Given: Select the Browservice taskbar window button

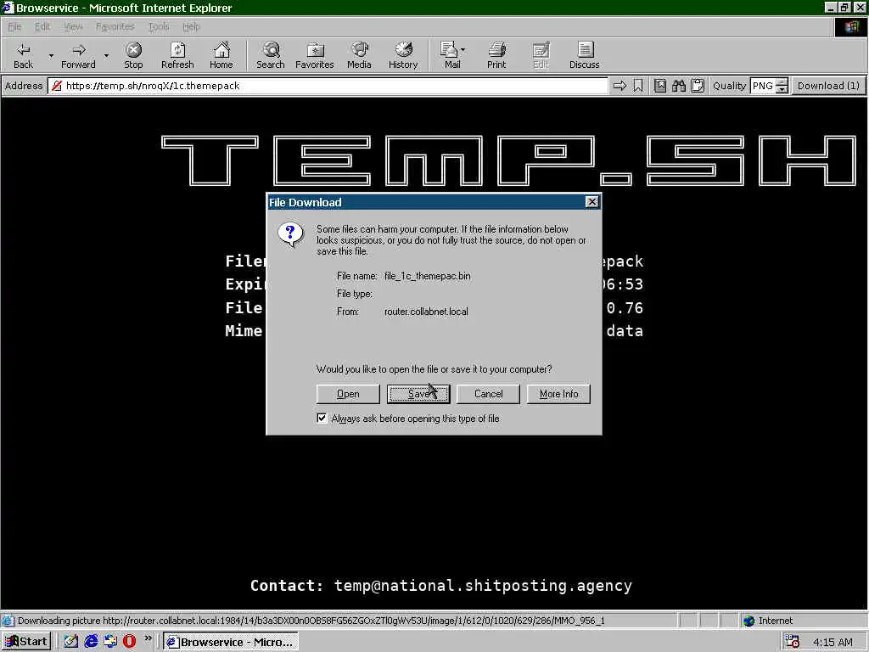Looking at the screenshot, I should [231, 642].
